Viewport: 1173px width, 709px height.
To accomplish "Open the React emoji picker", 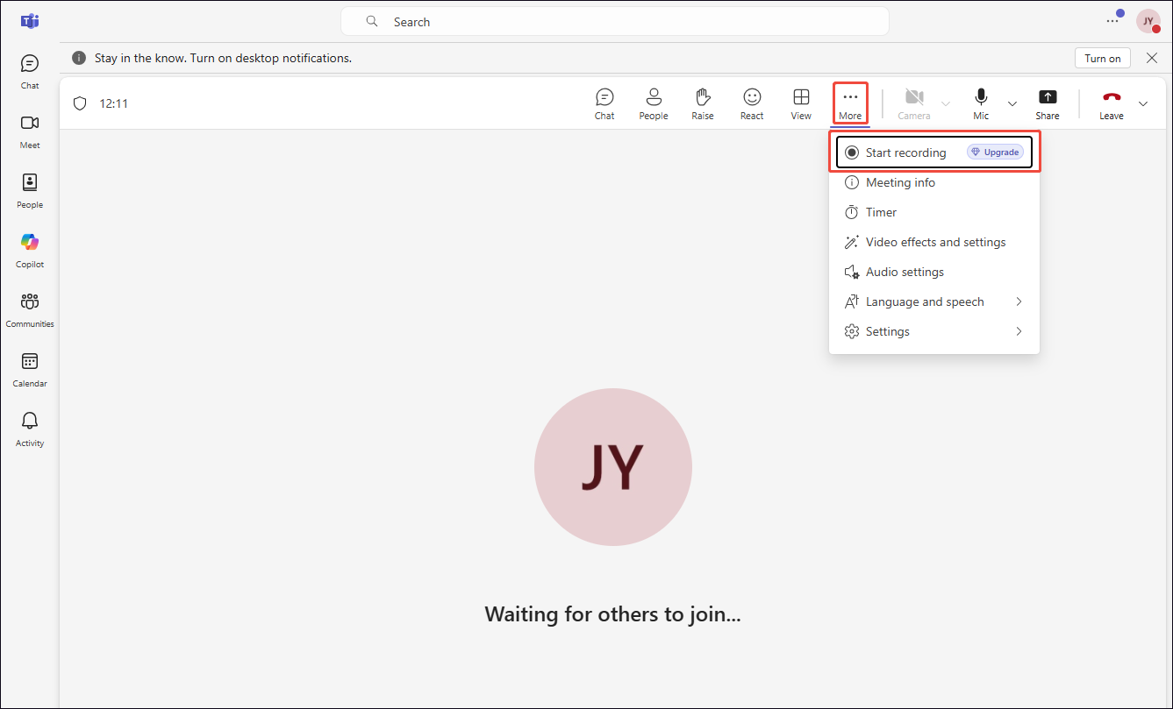I will click(x=752, y=103).
